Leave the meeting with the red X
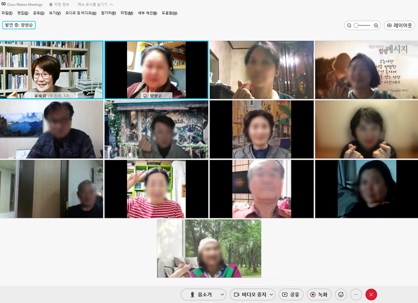418x303 pixels. tap(370, 294)
